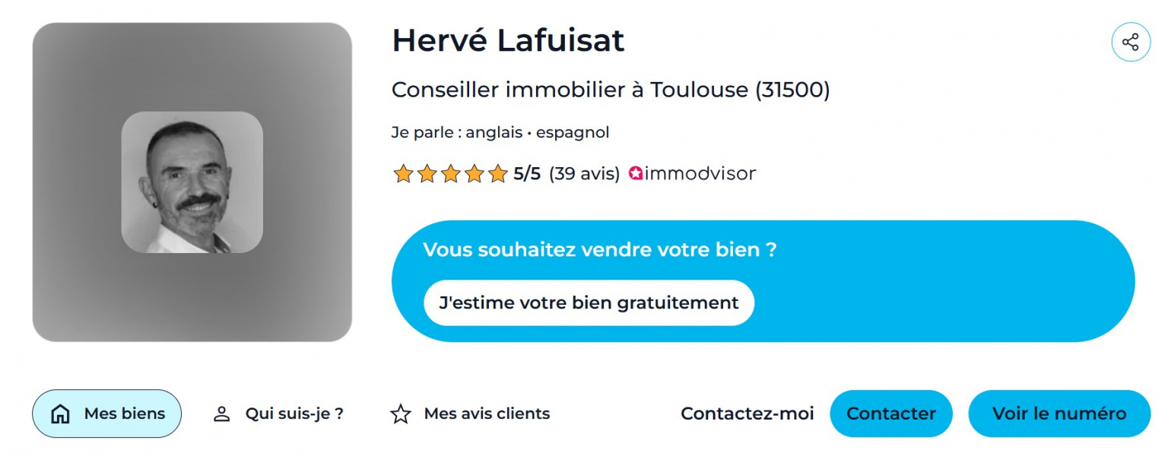The width and height of the screenshot is (1168, 453).
Task: Switch to Mes avis clients section
Action: click(x=487, y=413)
